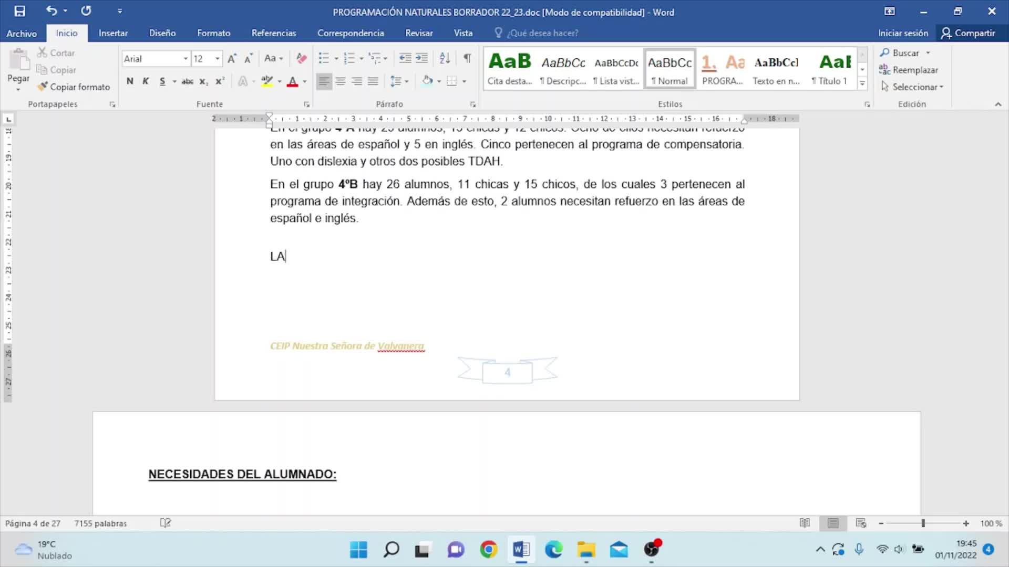Click the Sort A-Z icon
This screenshot has width=1009, height=567.
click(x=445, y=58)
